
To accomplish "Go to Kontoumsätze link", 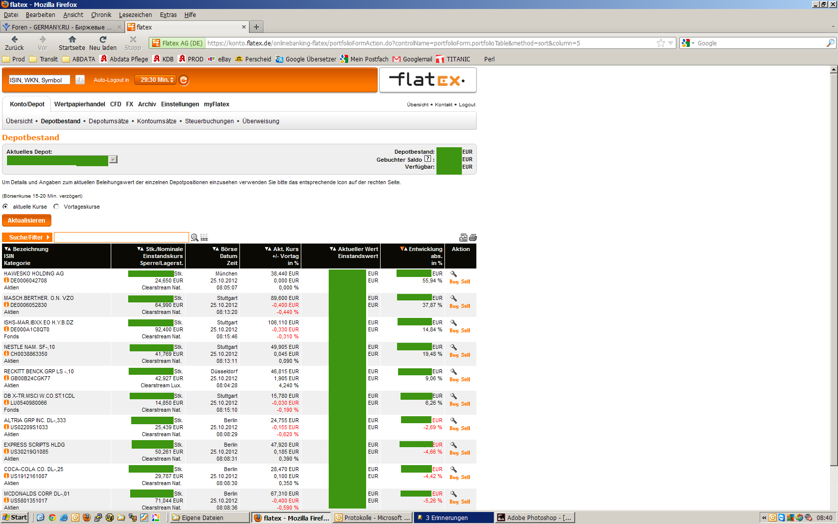I will (157, 121).
